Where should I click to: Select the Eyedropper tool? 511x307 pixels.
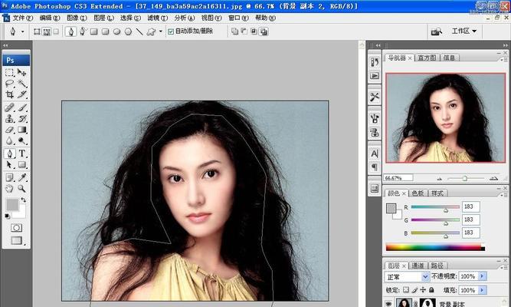pos(22,177)
